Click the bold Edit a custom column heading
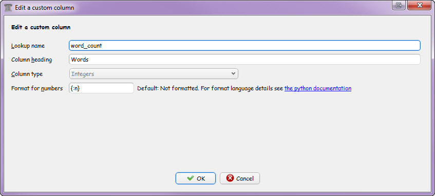This screenshot has height=196, width=435. click(41, 27)
